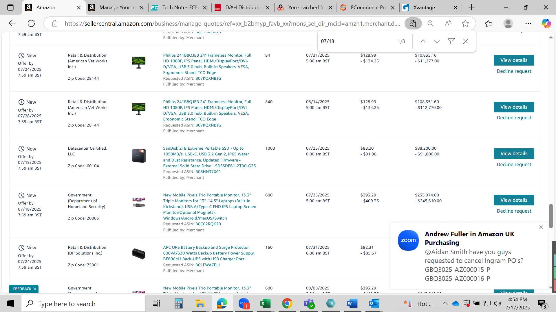Go to next find result
The width and height of the screenshot is (556, 312).
tap(437, 41)
